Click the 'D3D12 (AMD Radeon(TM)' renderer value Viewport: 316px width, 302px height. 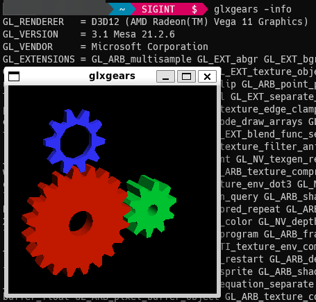[x=149, y=22]
